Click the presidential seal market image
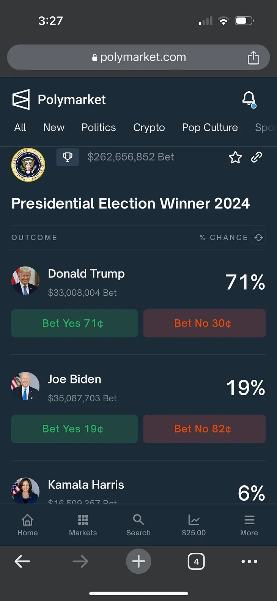This screenshot has height=601, width=277. point(28,166)
